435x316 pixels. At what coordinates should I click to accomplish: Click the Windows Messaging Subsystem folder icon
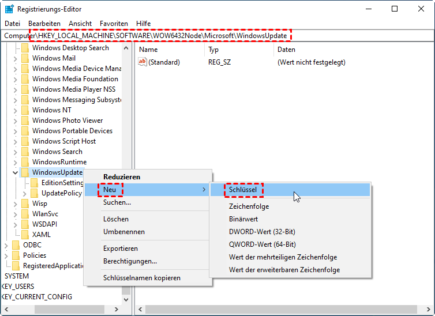coord(25,100)
